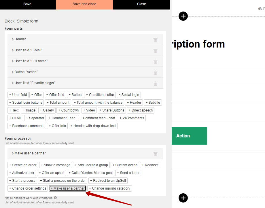Add an Offer part
Viewport: 265px width, 208px height.
(x=37, y=95)
